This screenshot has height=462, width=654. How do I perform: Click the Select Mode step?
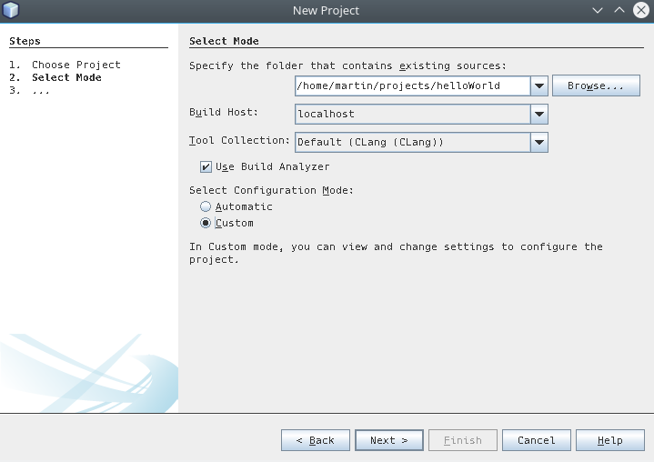tap(66, 77)
